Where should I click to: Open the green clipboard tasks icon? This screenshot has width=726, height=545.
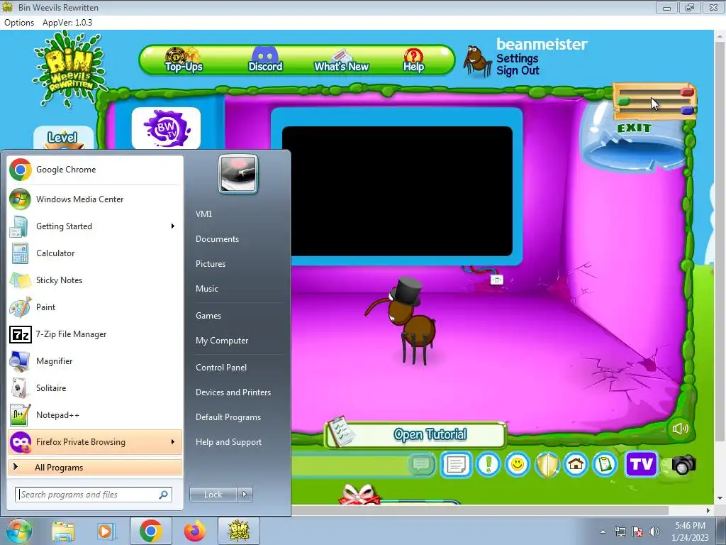605,464
